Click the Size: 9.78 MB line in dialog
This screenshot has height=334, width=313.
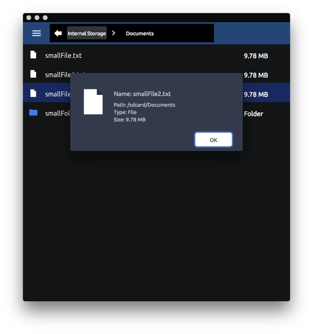[129, 119]
